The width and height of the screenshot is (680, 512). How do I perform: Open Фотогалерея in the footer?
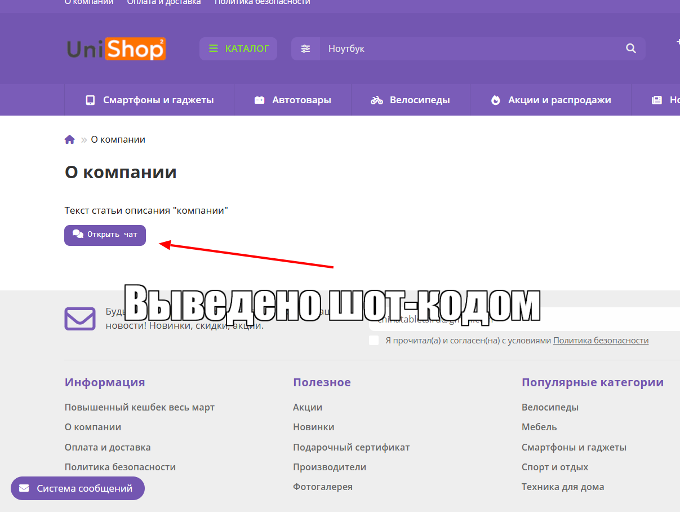pyautogui.click(x=322, y=487)
